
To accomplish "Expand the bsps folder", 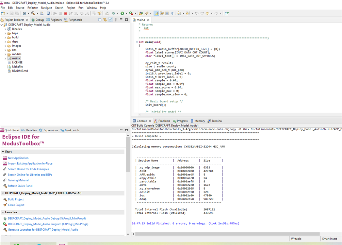I will [x=5, y=33].
